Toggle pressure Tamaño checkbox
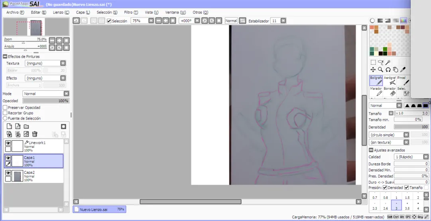 click(x=407, y=188)
